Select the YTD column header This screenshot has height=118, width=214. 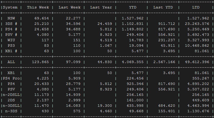tap(133, 7)
